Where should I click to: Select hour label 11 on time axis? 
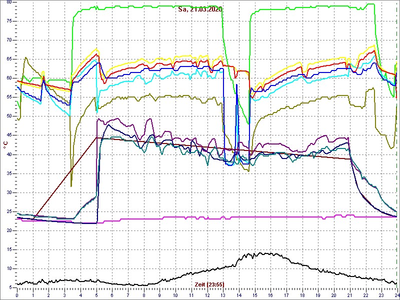[191, 295]
